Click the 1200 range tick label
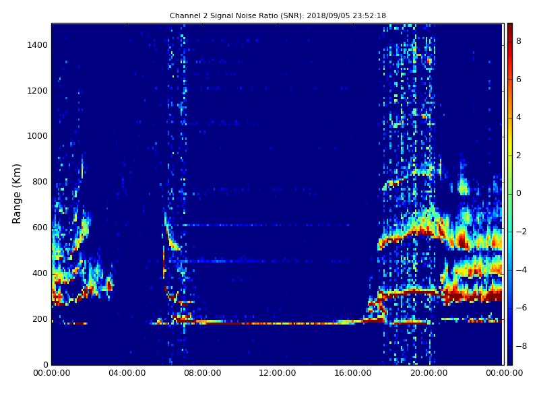This screenshot has width=539, height=404. [x=38, y=91]
